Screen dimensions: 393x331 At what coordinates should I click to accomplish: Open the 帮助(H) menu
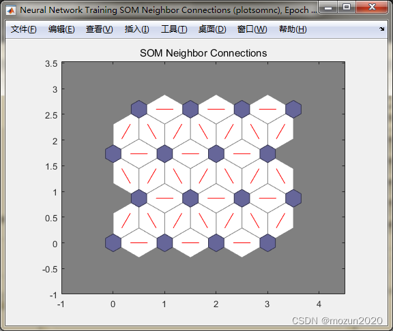coord(293,29)
